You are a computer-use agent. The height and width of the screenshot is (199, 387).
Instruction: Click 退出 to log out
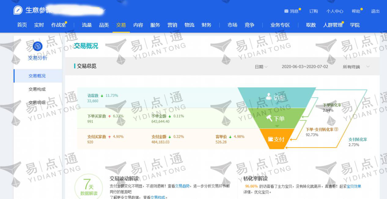click(x=375, y=11)
